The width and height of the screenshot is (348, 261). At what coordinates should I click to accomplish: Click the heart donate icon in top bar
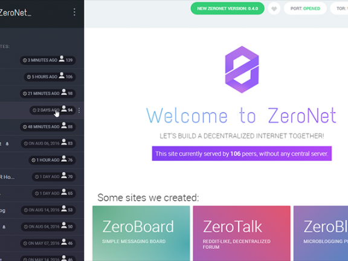coord(274,8)
